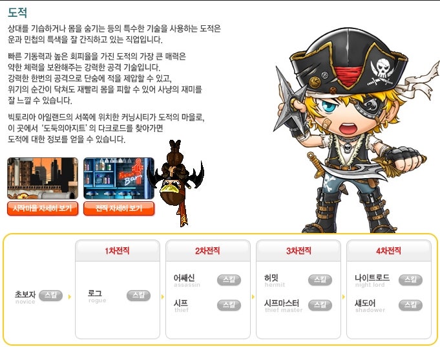Viewport: 440px width, 347px height.
Task: Open skill button for 섀도어 shadower
Action: click(x=410, y=305)
